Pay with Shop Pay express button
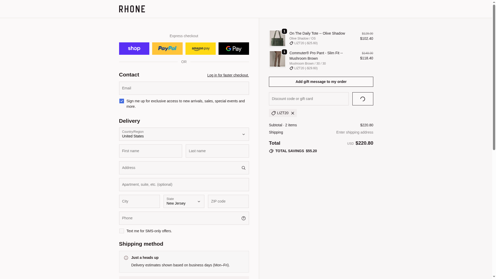The width and height of the screenshot is (496, 279). tap(134, 49)
